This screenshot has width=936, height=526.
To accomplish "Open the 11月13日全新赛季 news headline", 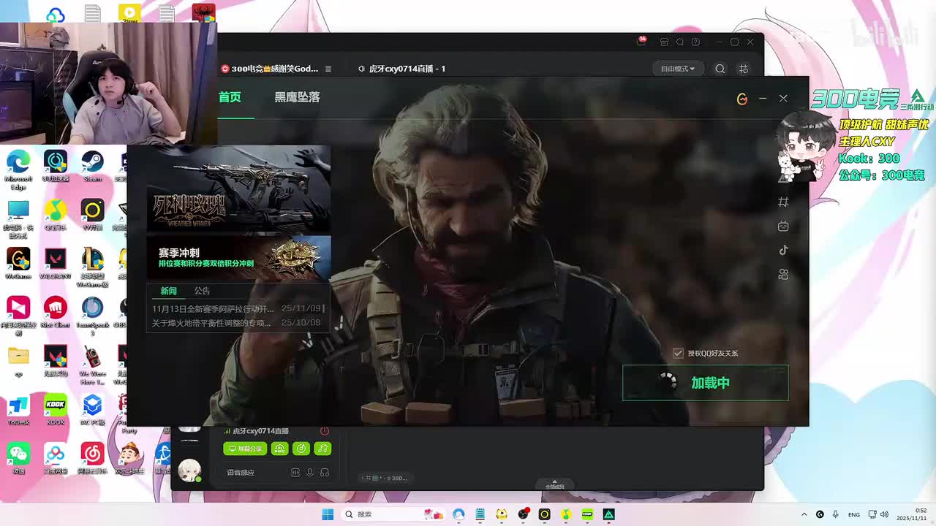I will tap(213, 309).
